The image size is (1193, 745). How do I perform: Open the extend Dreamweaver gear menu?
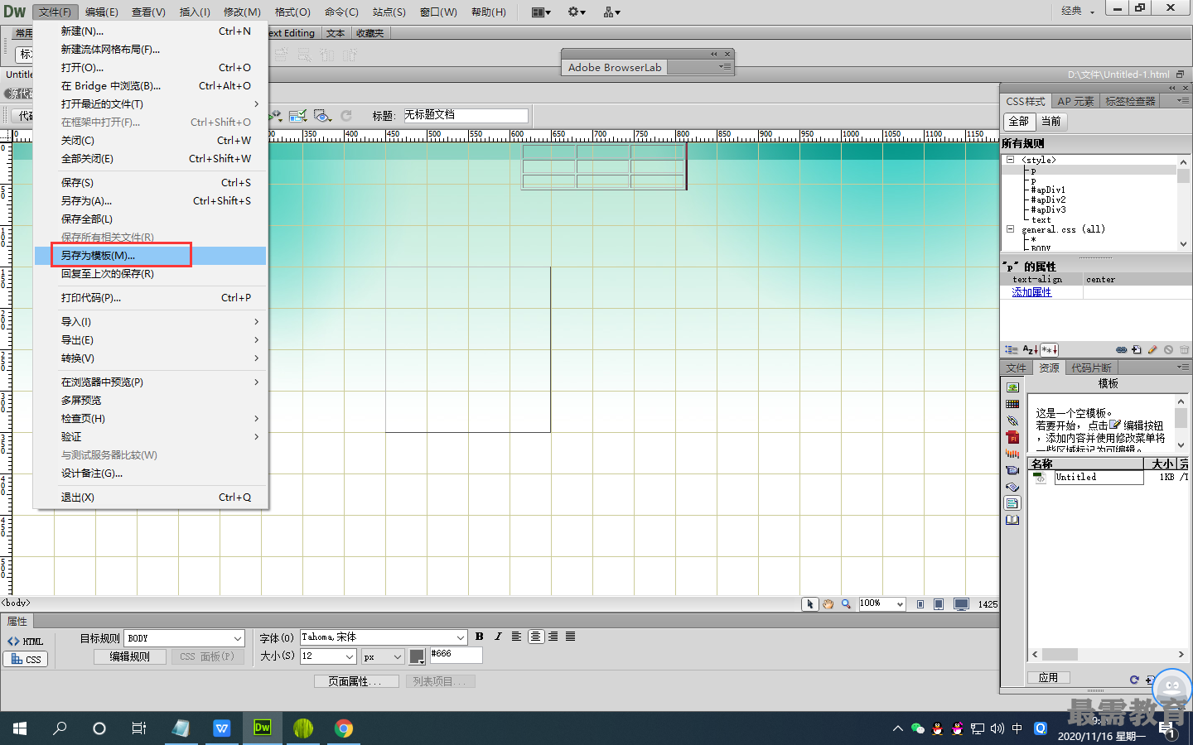point(577,12)
